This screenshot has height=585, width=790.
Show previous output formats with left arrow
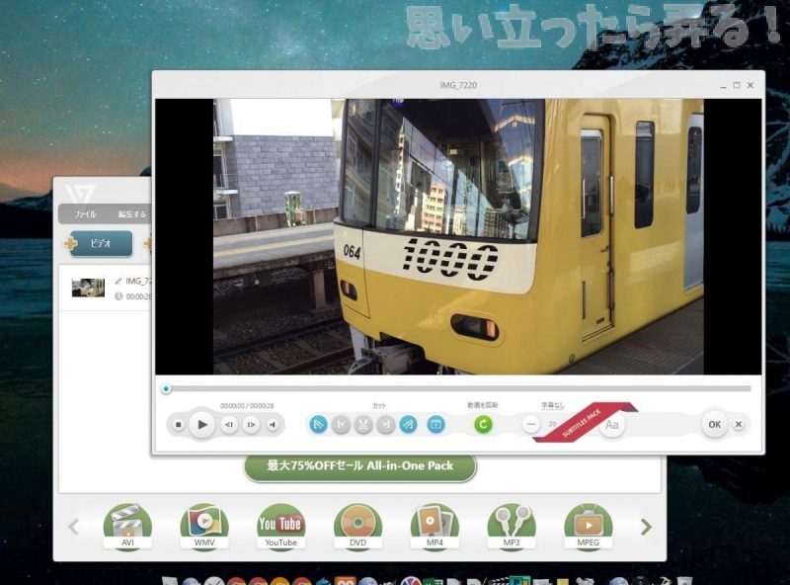coord(73,527)
